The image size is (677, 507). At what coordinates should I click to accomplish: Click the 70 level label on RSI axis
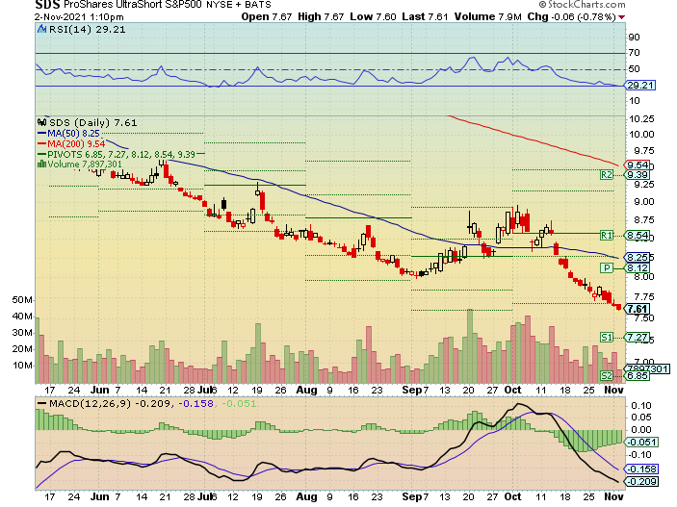pos(635,53)
